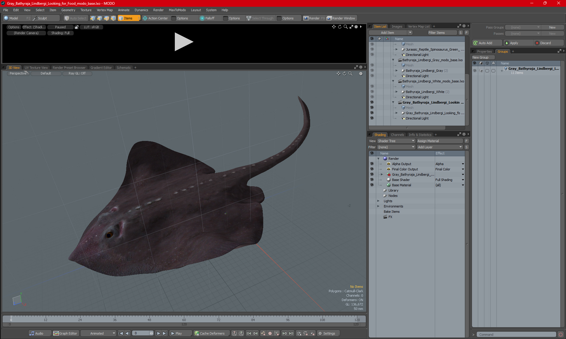The width and height of the screenshot is (566, 339).
Task: Open the Graph Editor
Action: pos(65,333)
